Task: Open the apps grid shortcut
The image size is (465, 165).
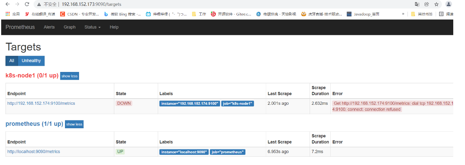Action: (x=13, y=14)
